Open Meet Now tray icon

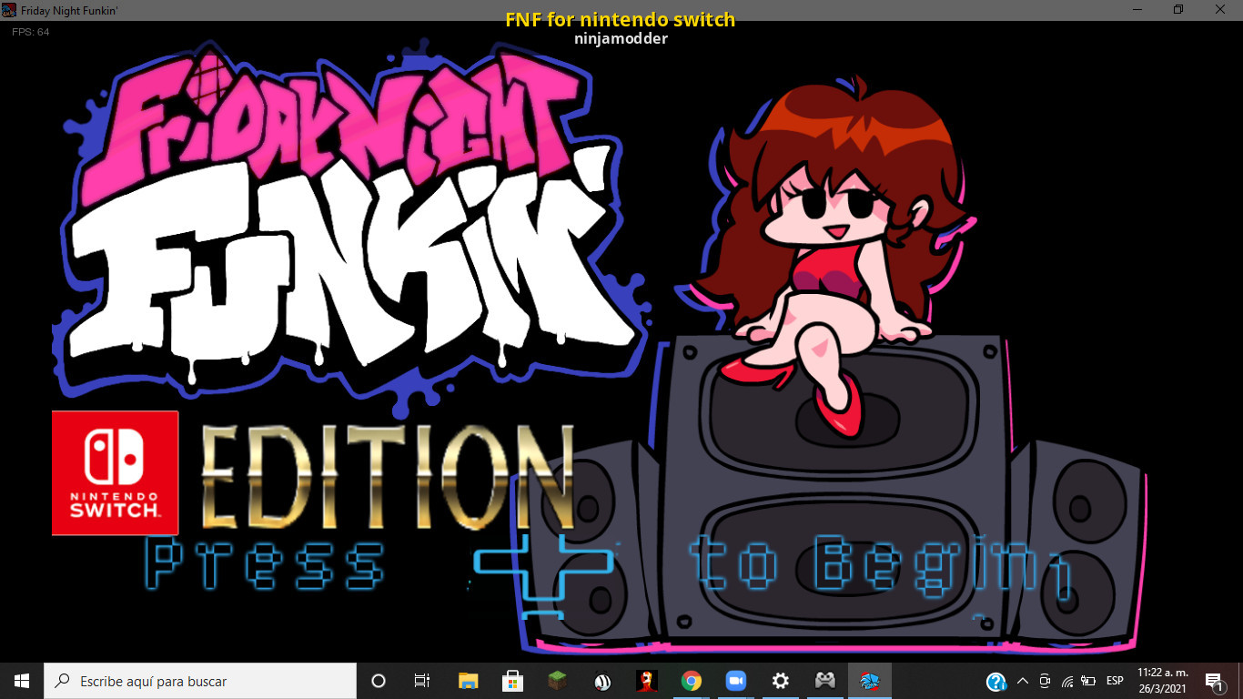(1045, 681)
